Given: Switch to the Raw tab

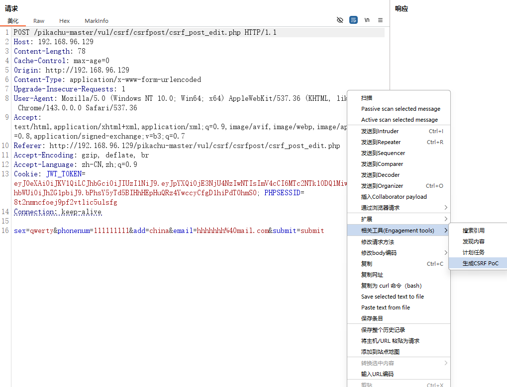Looking at the screenshot, I should click(x=38, y=21).
